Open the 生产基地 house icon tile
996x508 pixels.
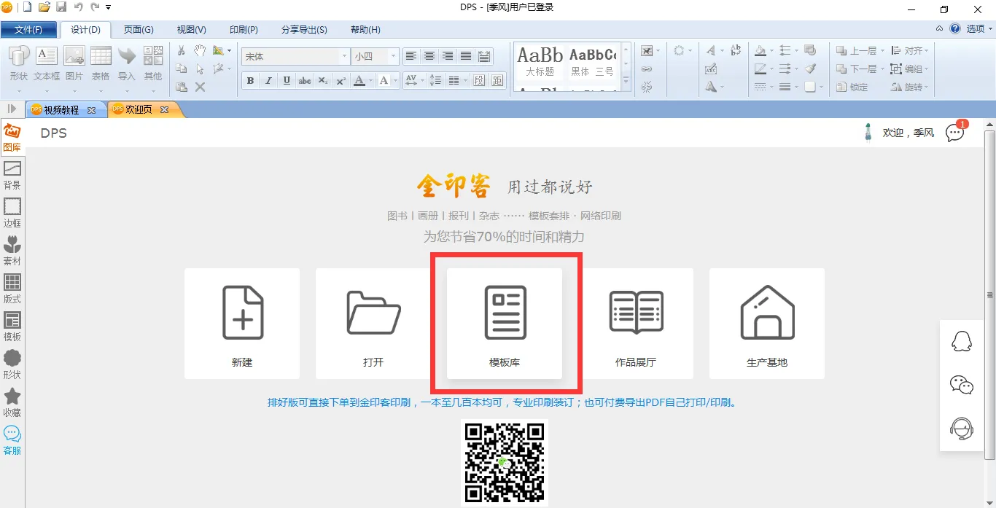point(767,323)
